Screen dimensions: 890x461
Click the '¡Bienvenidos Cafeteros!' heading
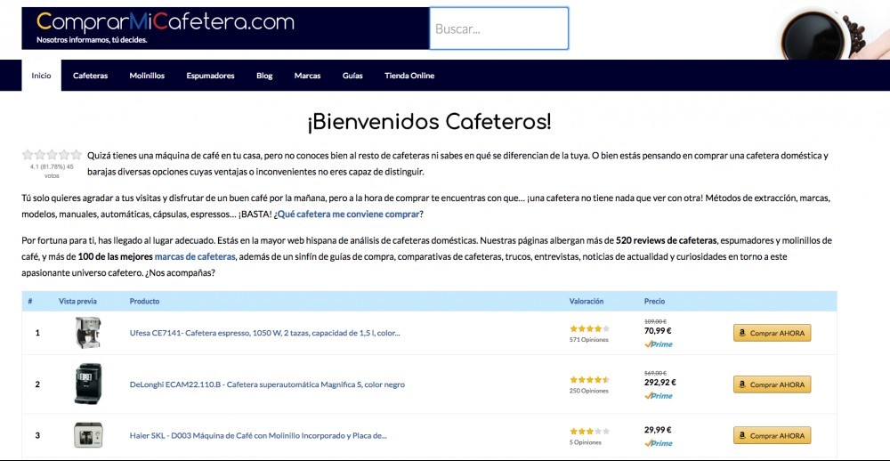pos(429,122)
